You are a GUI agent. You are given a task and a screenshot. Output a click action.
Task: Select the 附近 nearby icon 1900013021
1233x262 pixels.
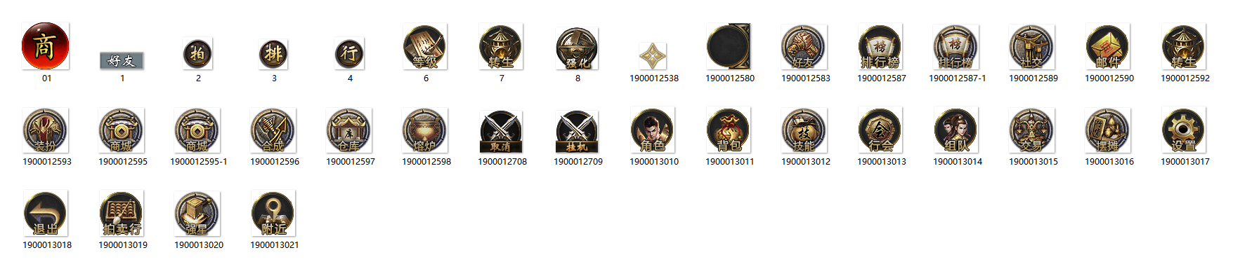pyautogui.click(x=273, y=214)
